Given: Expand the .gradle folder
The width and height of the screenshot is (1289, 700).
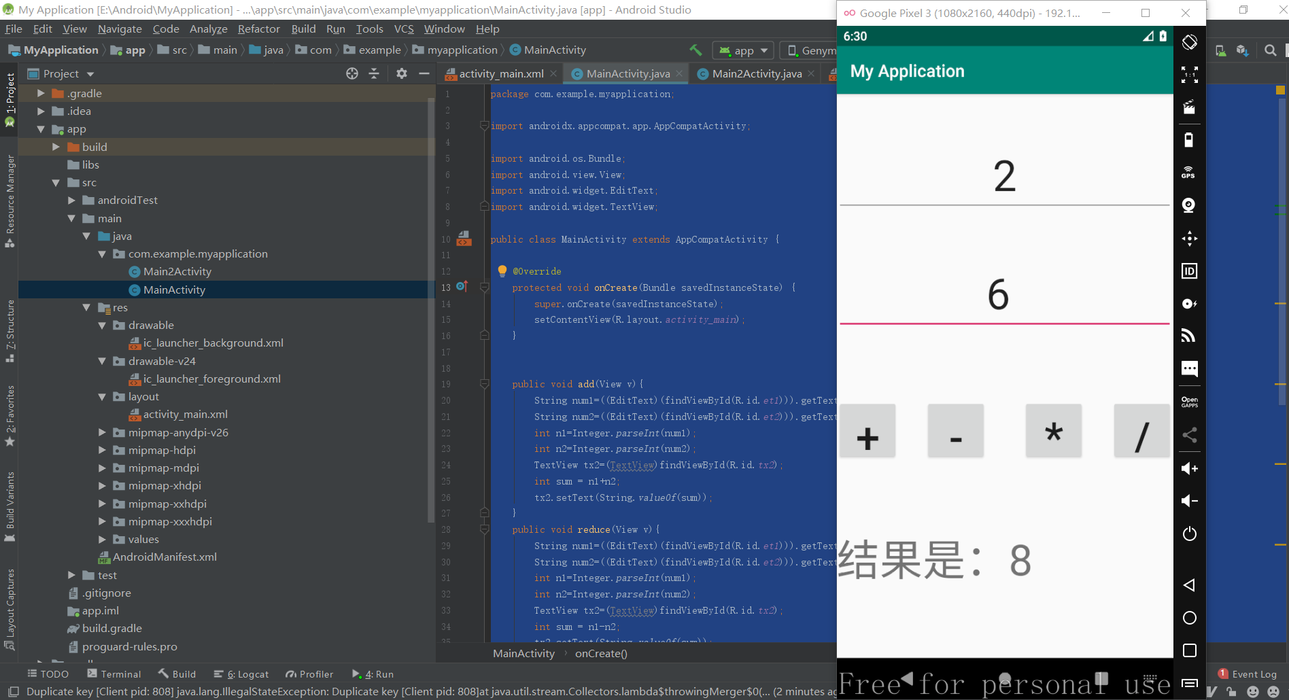Looking at the screenshot, I should tap(41, 93).
